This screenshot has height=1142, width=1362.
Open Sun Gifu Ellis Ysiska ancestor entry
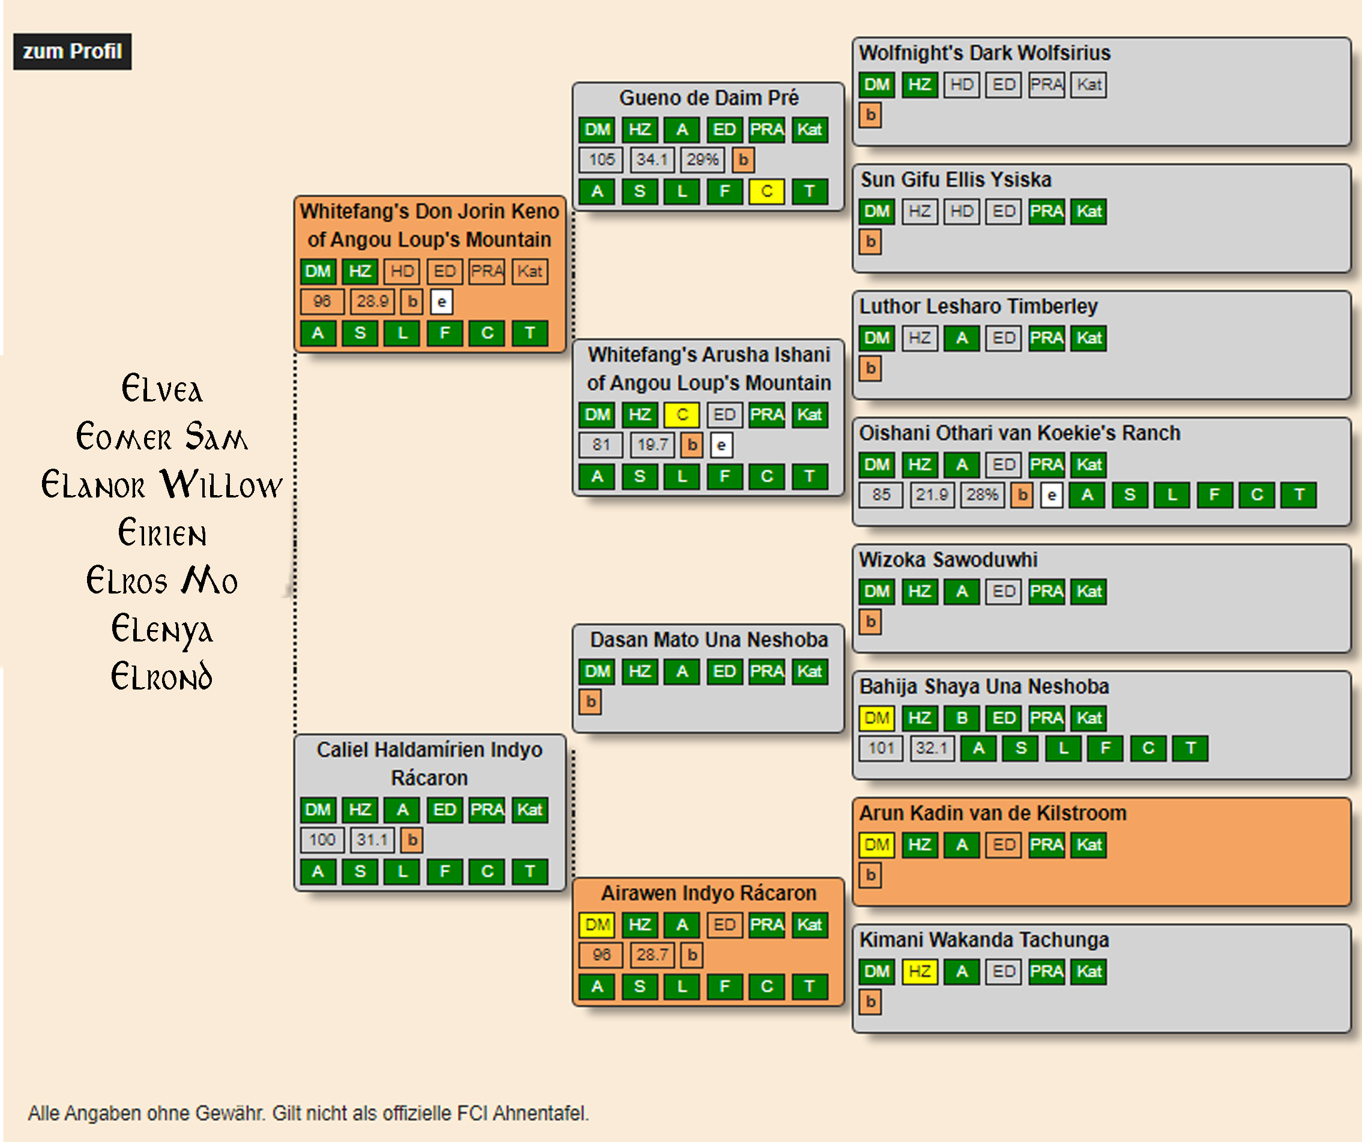coord(956,179)
